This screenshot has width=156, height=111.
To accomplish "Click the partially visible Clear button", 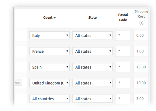I will [18, 83].
